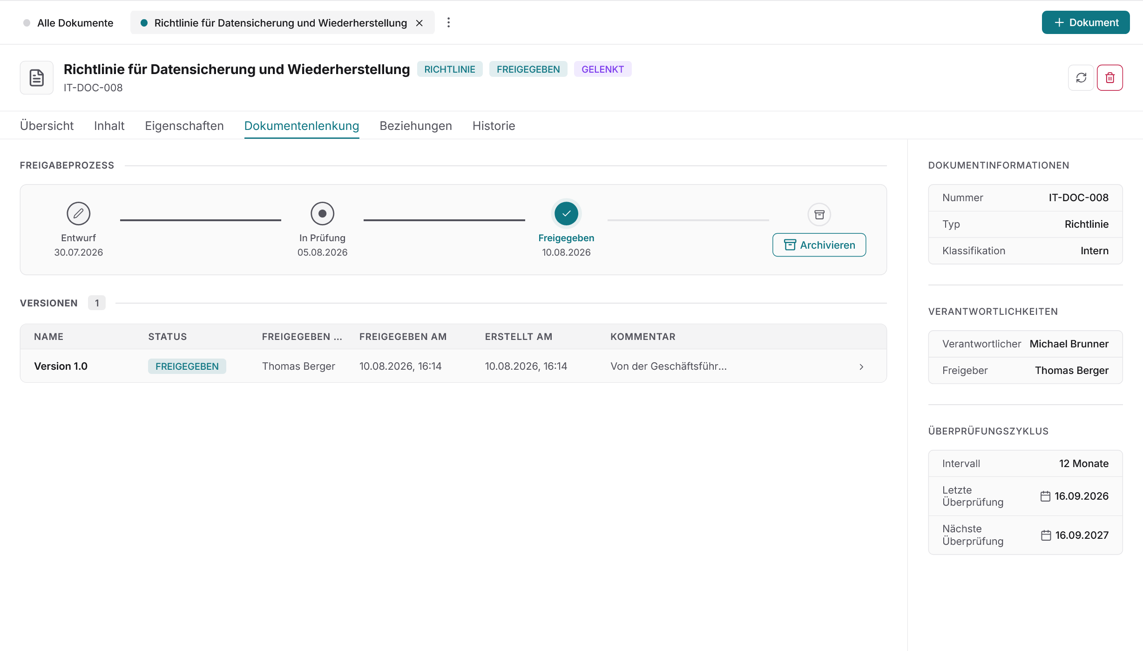Switch to the Übersicht tab
1143x651 pixels.
pyautogui.click(x=47, y=126)
